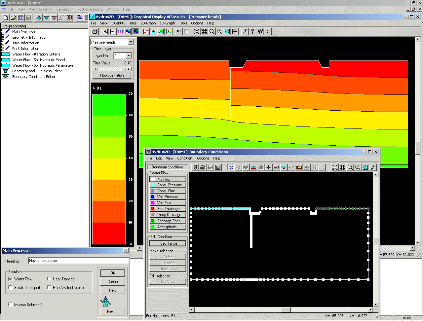Click Cancel in Main Processes dialog

[113, 282]
